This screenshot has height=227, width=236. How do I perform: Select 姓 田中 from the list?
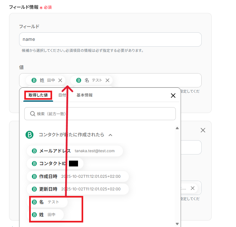click(45, 214)
